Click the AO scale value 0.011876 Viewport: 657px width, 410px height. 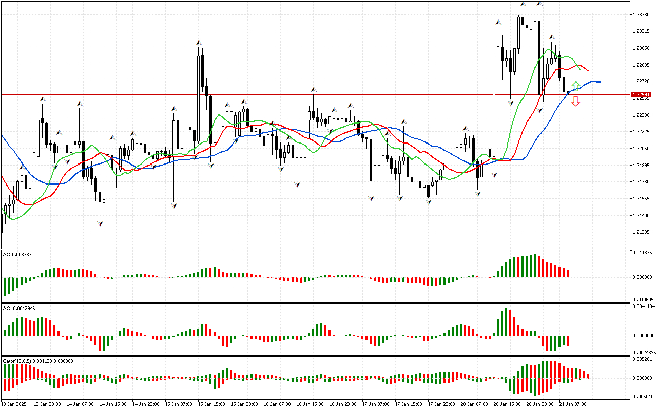point(643,253)
